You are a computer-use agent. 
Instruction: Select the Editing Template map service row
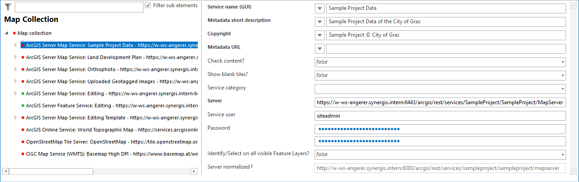pyautogui.click(x=109, y=118)
